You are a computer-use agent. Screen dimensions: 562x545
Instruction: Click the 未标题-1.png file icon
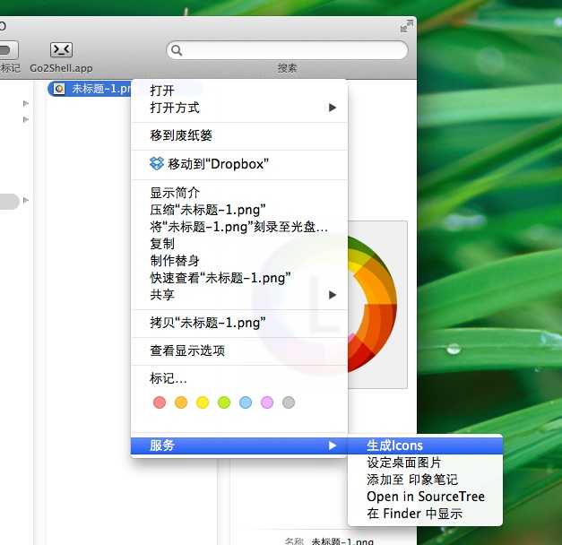coord(59,89)
